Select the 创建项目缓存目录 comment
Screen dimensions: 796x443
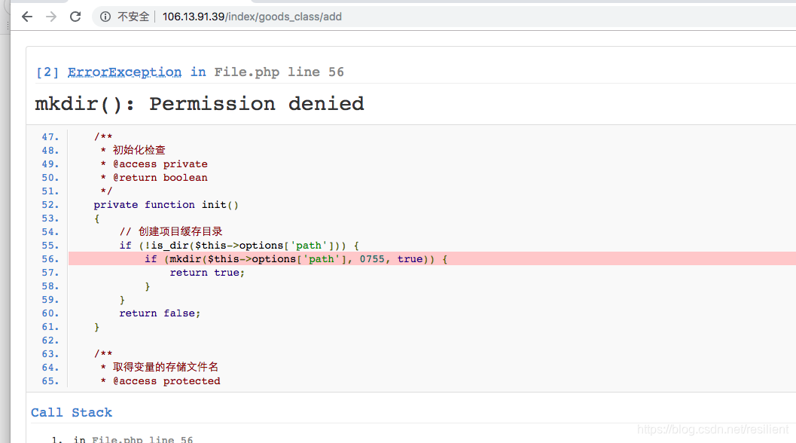tap(180, 231)
